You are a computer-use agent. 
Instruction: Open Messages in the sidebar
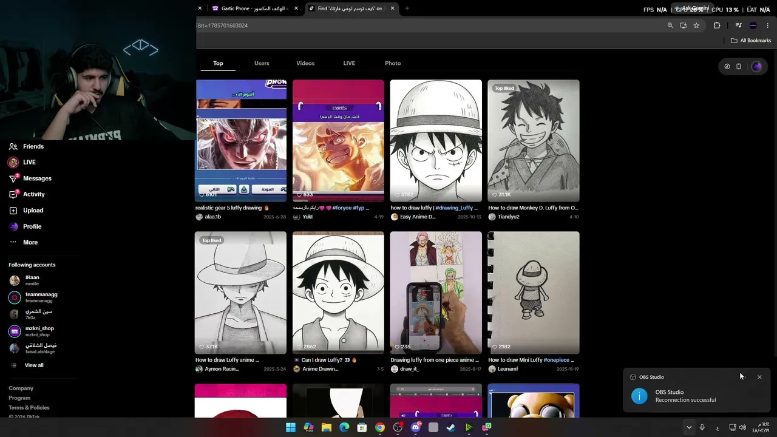point(30,178)
